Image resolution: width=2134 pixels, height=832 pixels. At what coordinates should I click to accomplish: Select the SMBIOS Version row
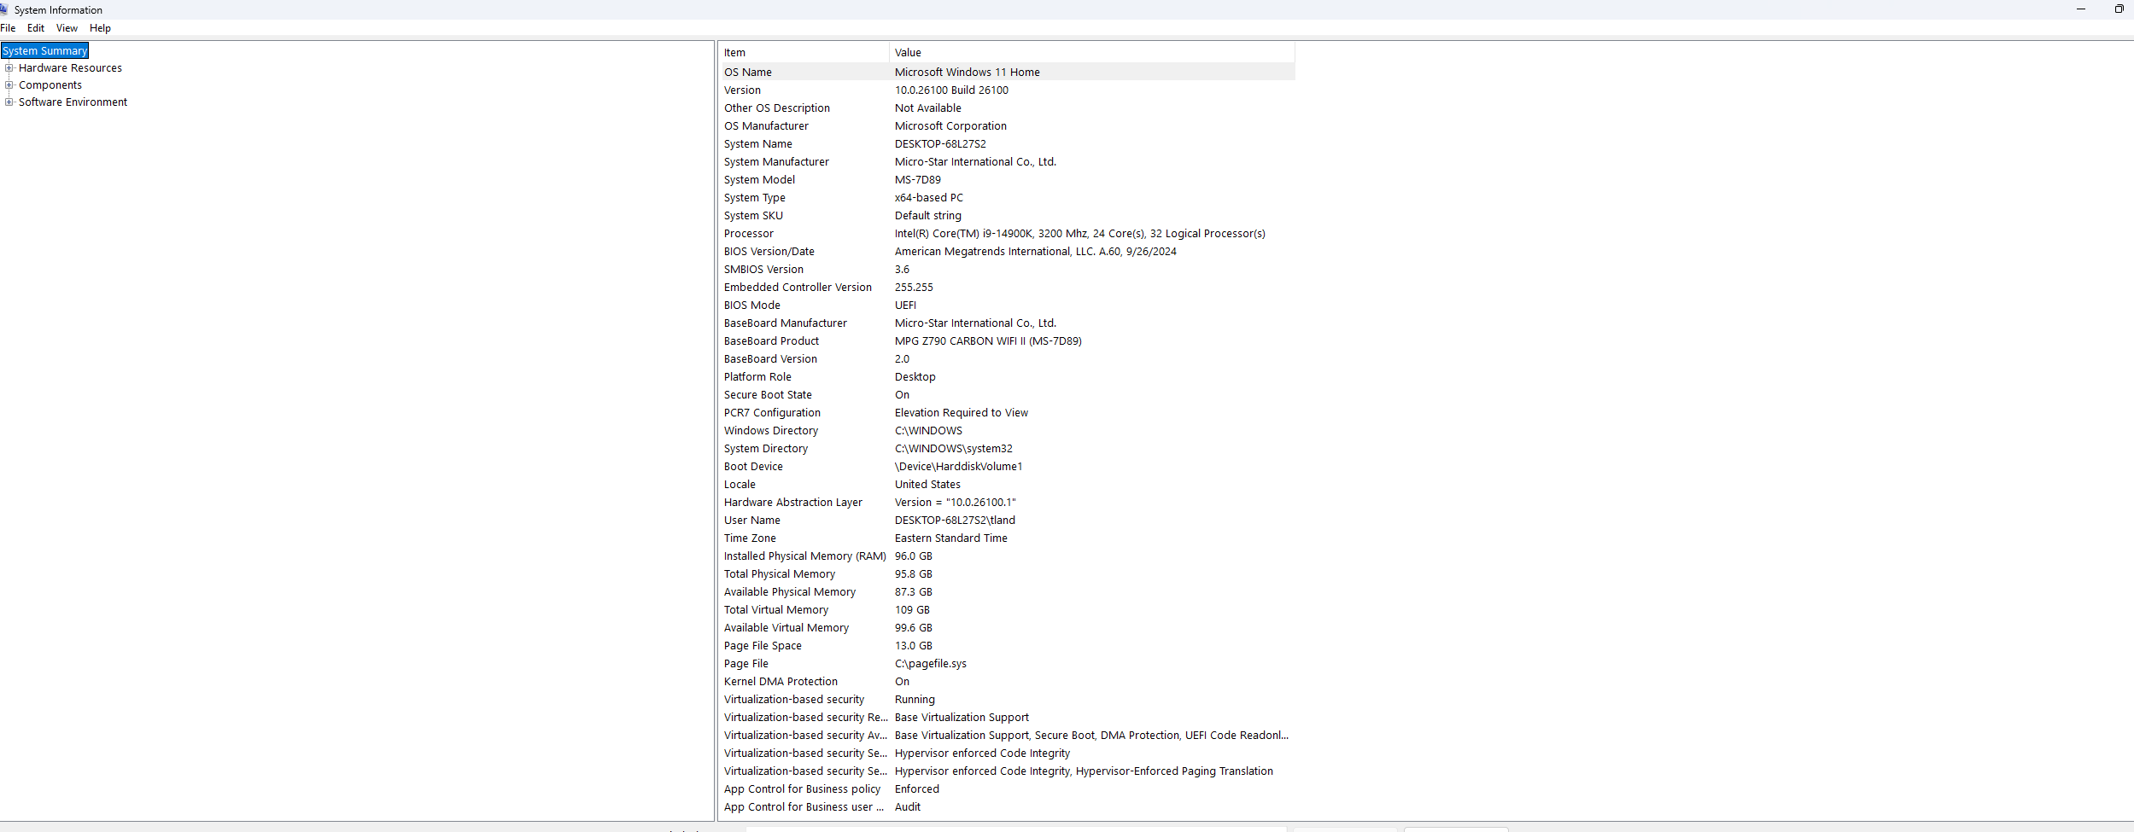click(x=1008, y=270)
